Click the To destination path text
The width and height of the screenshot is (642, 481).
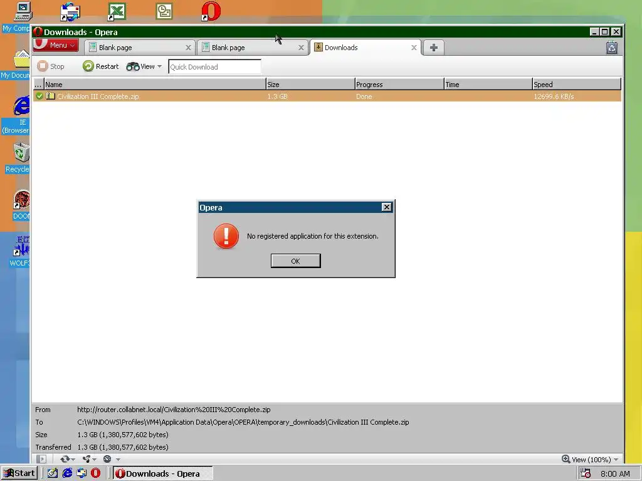point(243,422)
